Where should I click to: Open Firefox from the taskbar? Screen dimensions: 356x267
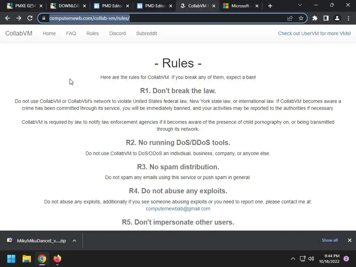pos(57,259)
